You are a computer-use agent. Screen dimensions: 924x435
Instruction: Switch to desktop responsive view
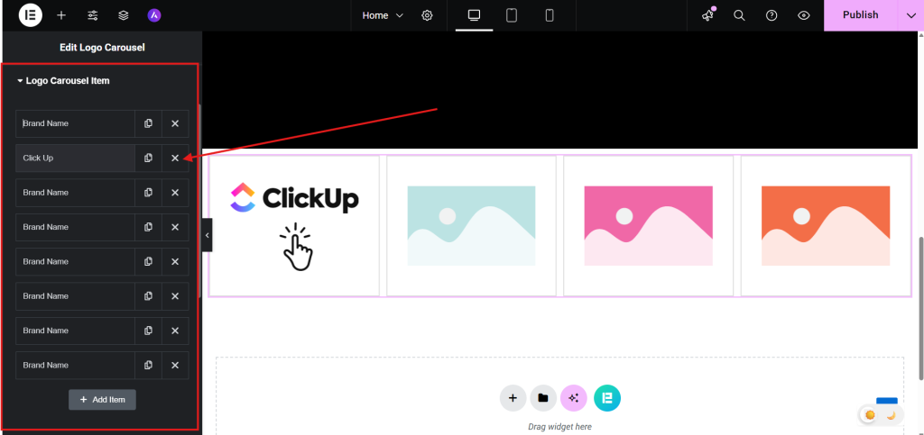474,15
